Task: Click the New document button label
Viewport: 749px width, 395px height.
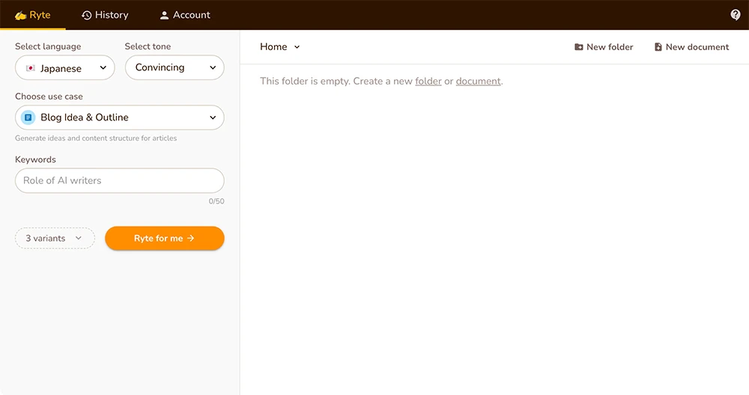Action: coord(697,47)
